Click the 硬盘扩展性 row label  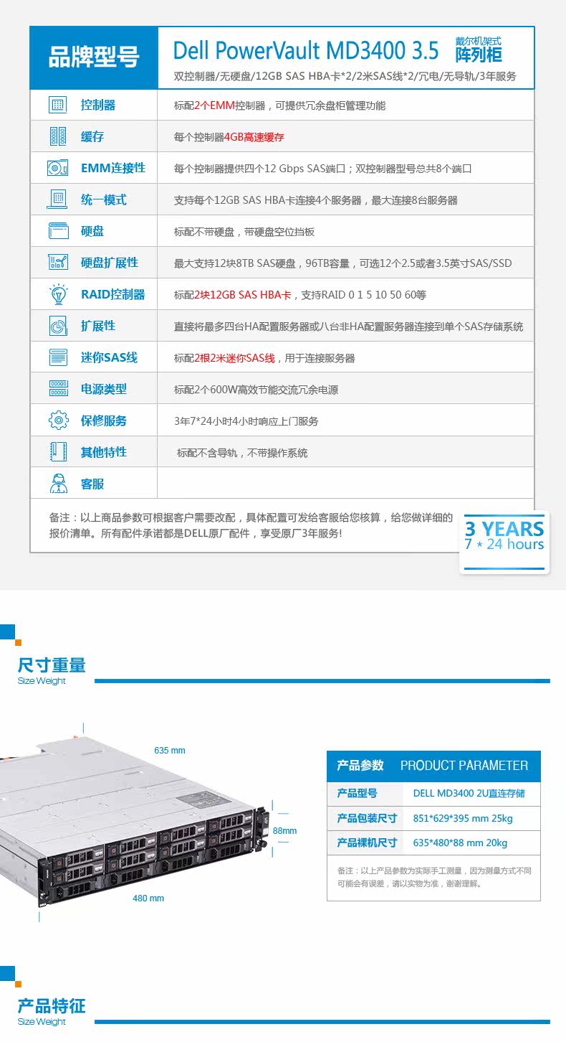(x=110, y=263)
